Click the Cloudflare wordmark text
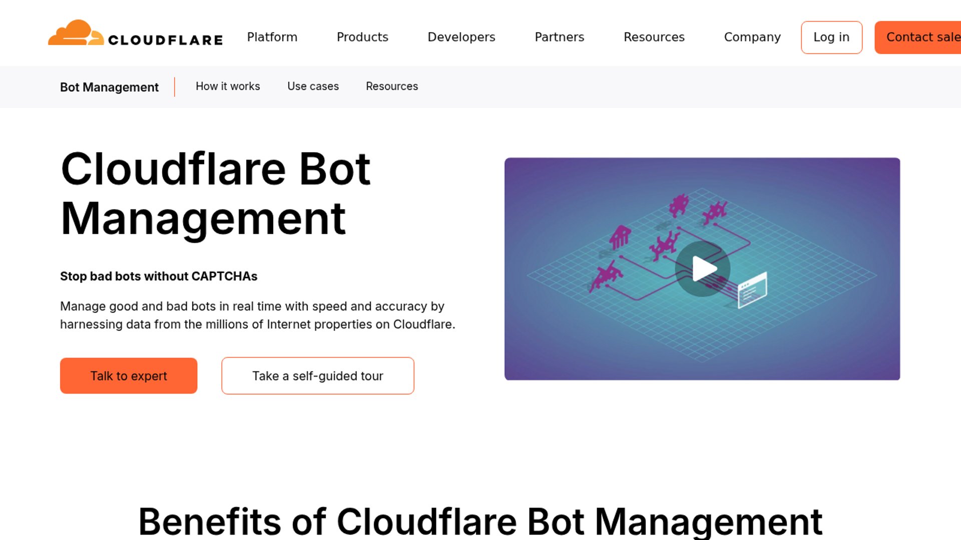Viewport: 961px width, 540px height. (x=165, y=40)
